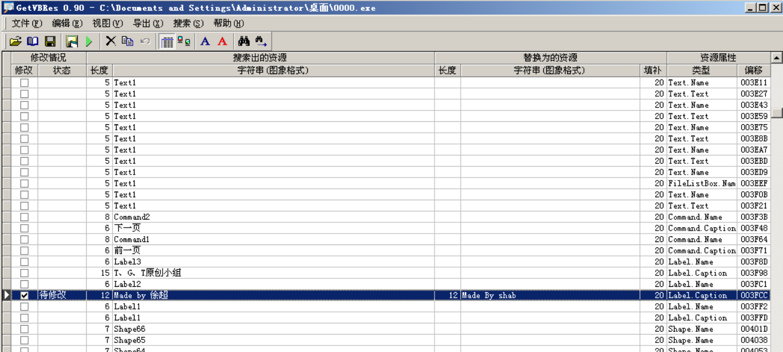
Task: Open the 导出(X) menu
Action: 148,23
